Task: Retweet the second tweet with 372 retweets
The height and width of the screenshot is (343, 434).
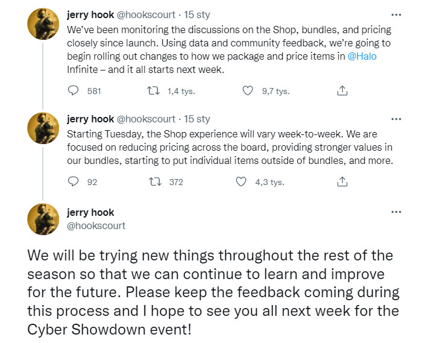Action: pos(154,181)
